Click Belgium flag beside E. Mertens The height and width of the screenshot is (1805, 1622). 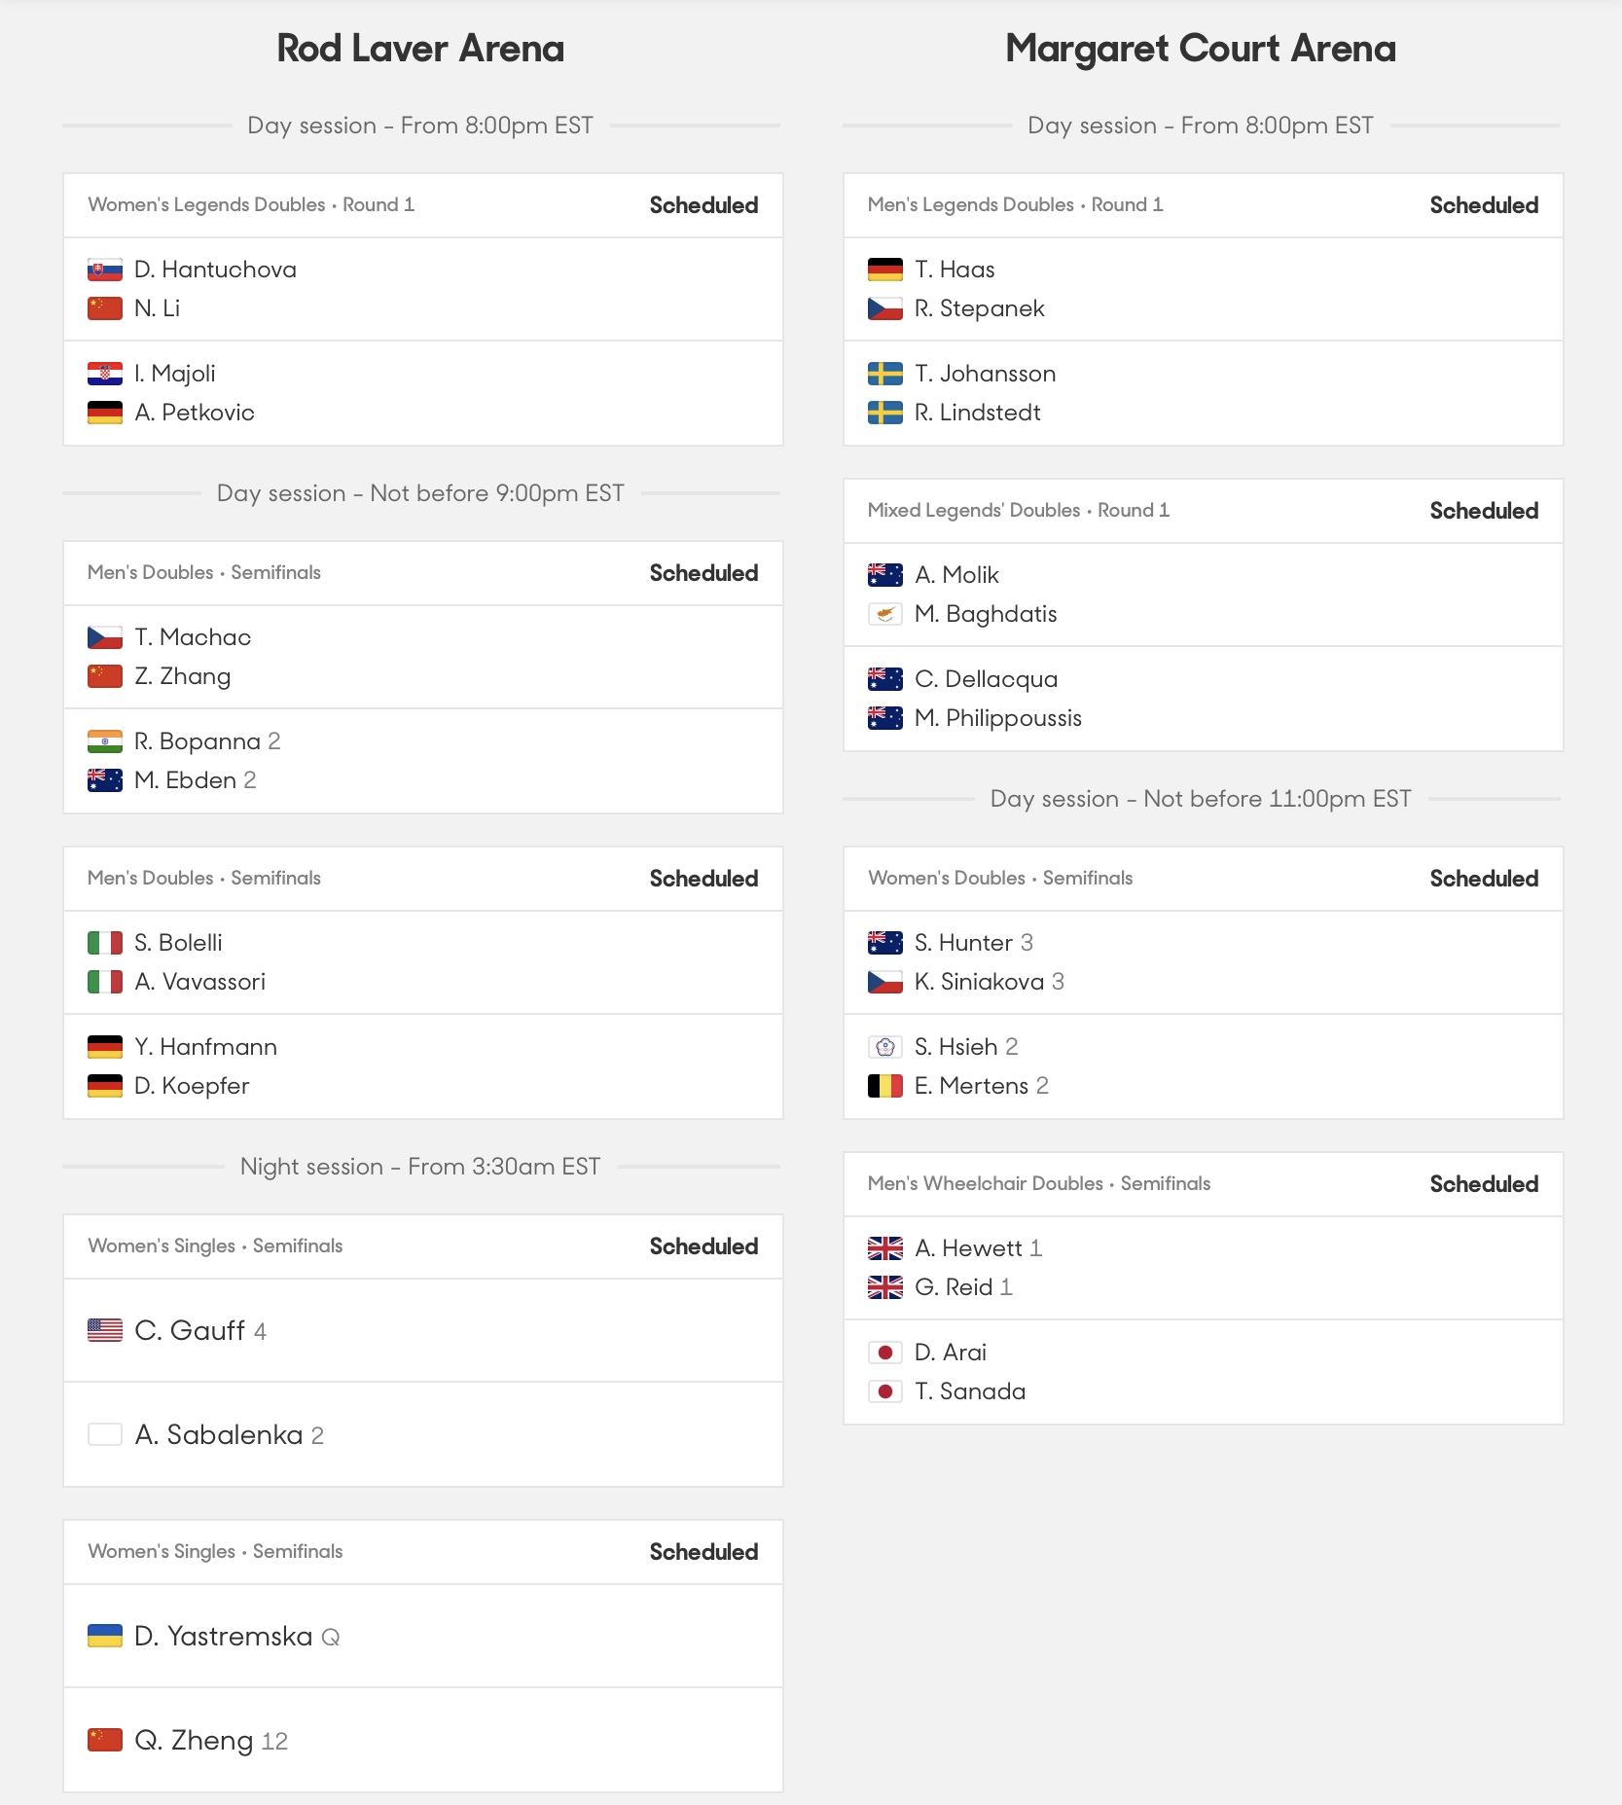(x=885, y=1086)
